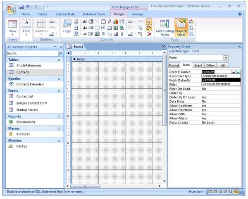Select Contacts Extended in dropdown list
248x199 pixels.
216,84
